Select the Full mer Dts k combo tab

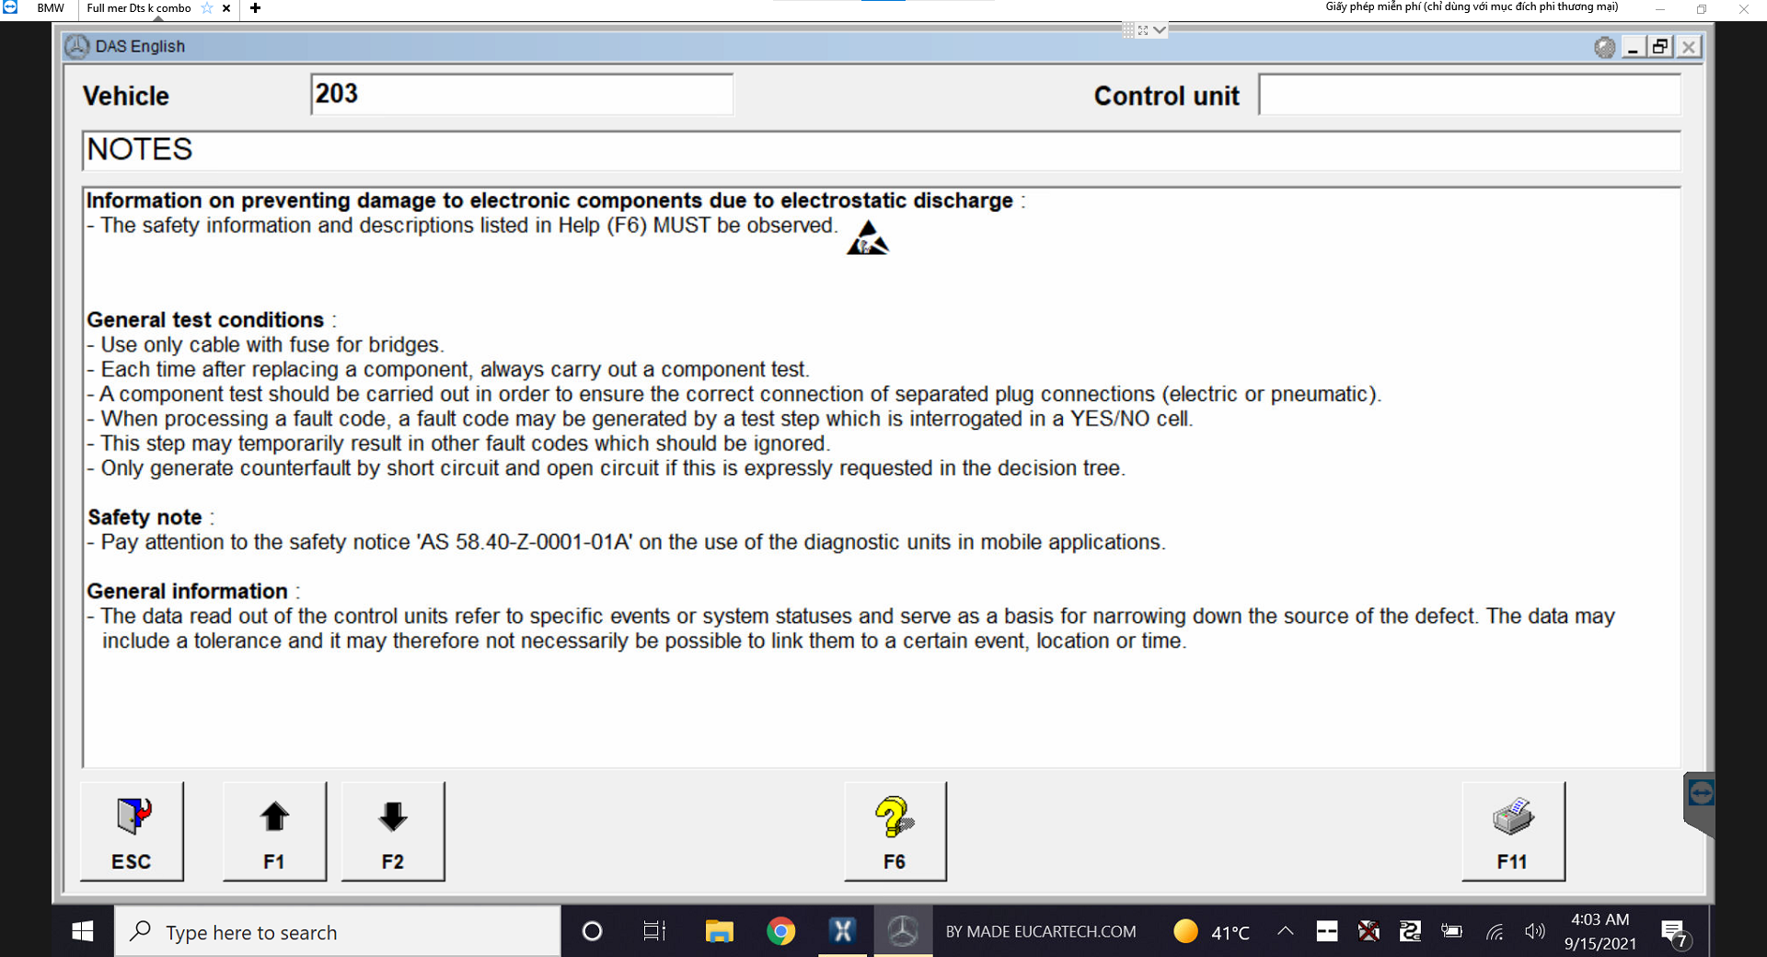[139, 8]
